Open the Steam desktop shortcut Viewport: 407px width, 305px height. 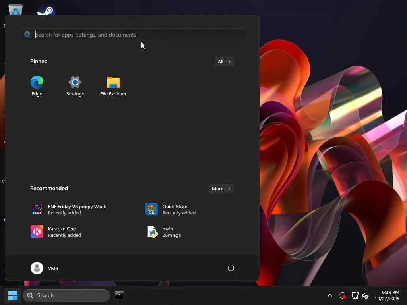46,11
